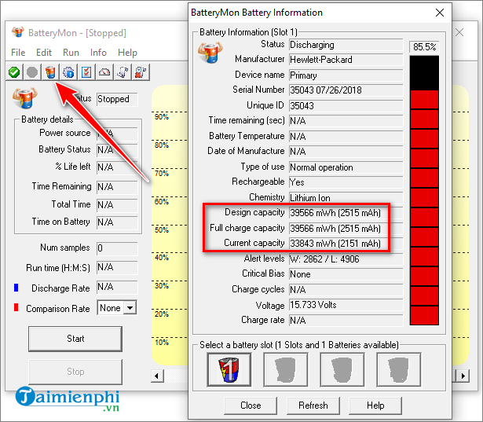This screenshot has height=422, width=483.
Task: Click the Device name field Primary
Action: pyautogui.click(x=346, y=75)
